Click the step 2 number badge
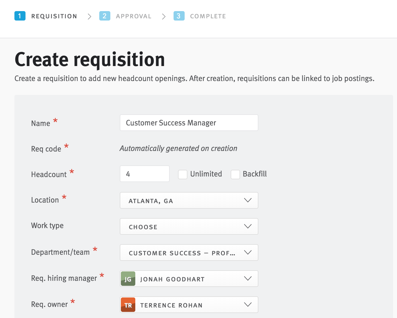This screenshot has height=318, width=397. point(105,16)
